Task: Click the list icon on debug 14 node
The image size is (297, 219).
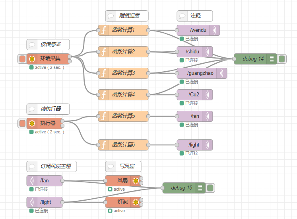Action: pyautogui.click(x=272, y=59)
